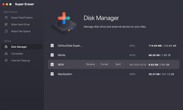Click the Manage disk drive description text
Viewport: 183px width, 110px height.
(x=115, y=27)
